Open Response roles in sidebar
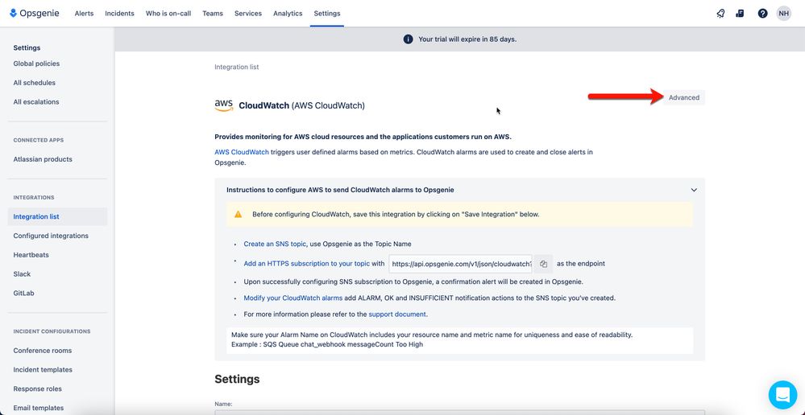This screenshot has width=805, height=415. 38,389
